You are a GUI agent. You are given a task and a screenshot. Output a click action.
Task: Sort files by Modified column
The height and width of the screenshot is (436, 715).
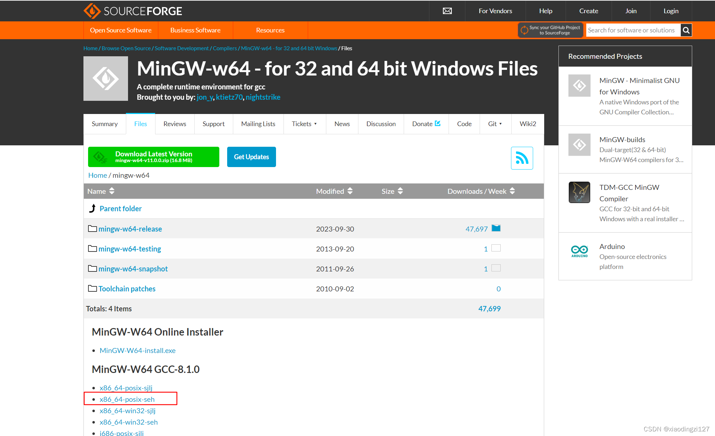click(334, 191)
